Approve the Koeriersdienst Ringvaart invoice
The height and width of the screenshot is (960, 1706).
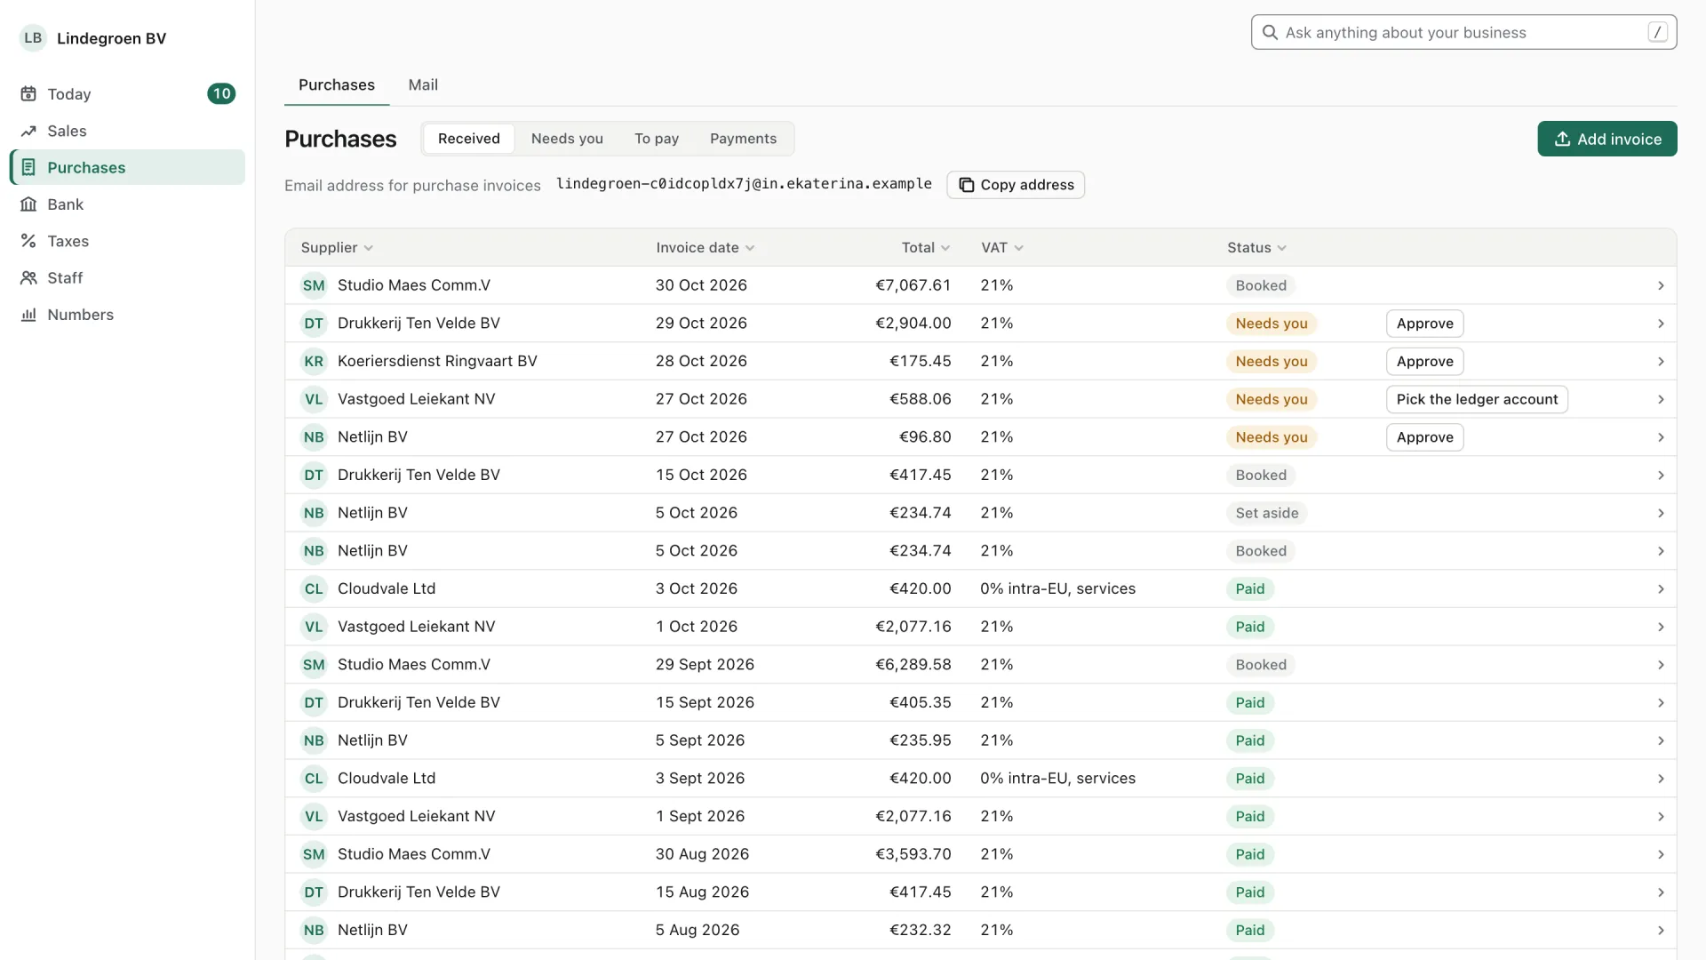point(1425,362)
